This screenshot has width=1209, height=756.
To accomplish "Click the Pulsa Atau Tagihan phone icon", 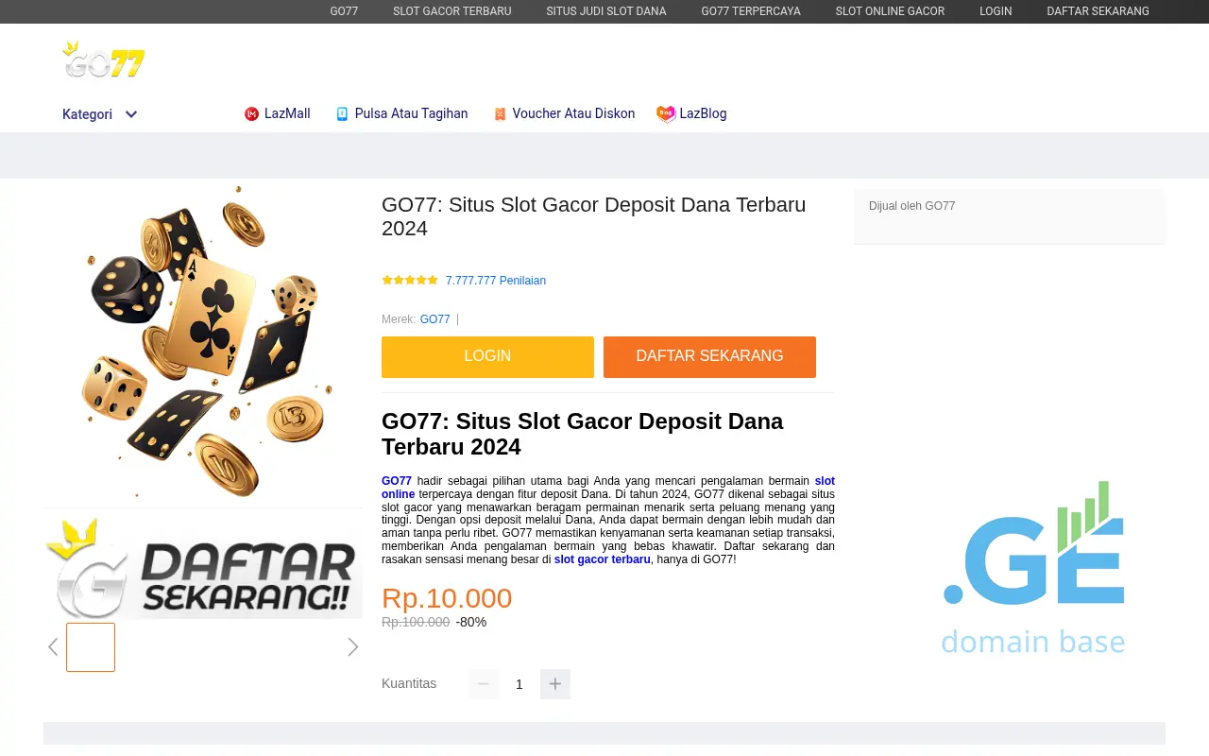I will tap(342, 113).
